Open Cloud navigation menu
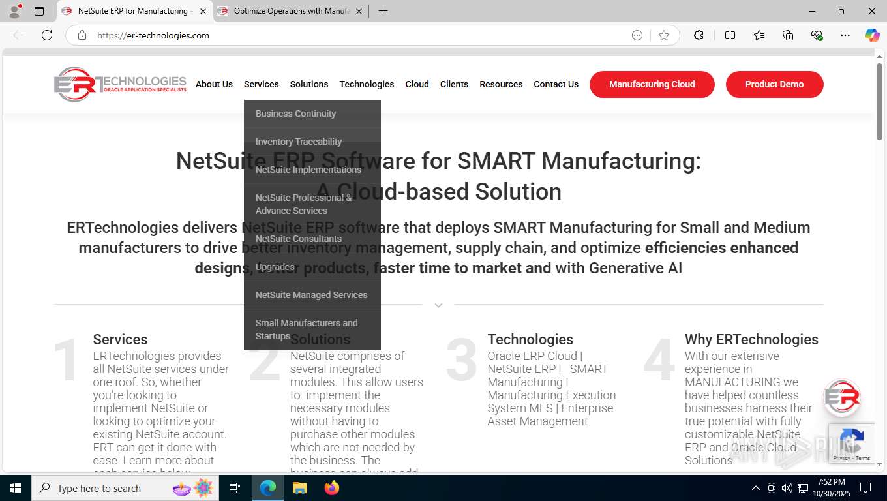This screenshot has width=887, height=501. pos(417,84)
